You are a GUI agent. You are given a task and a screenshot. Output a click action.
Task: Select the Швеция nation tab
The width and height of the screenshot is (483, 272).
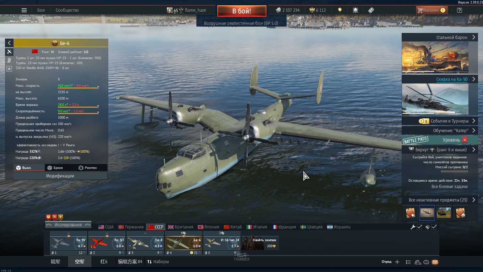pos(311,227)
